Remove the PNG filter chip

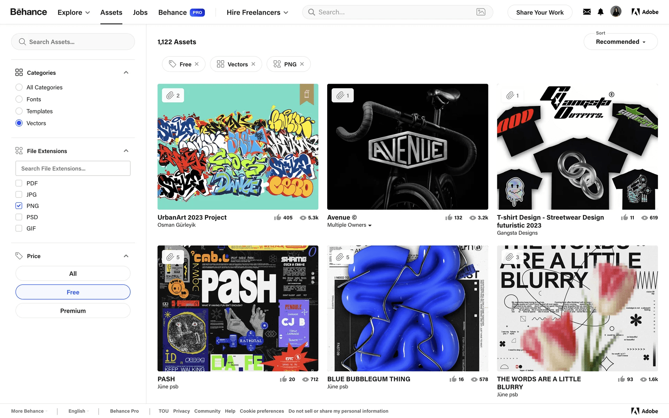coord(302,64)
